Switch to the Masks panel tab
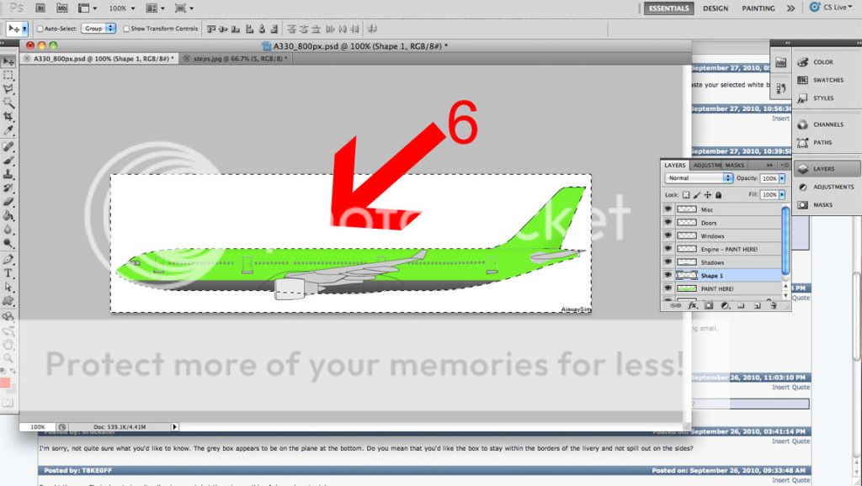 click(x=734, y=165)
